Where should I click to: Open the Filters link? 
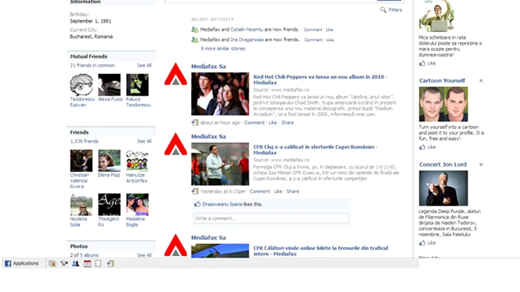395,10
